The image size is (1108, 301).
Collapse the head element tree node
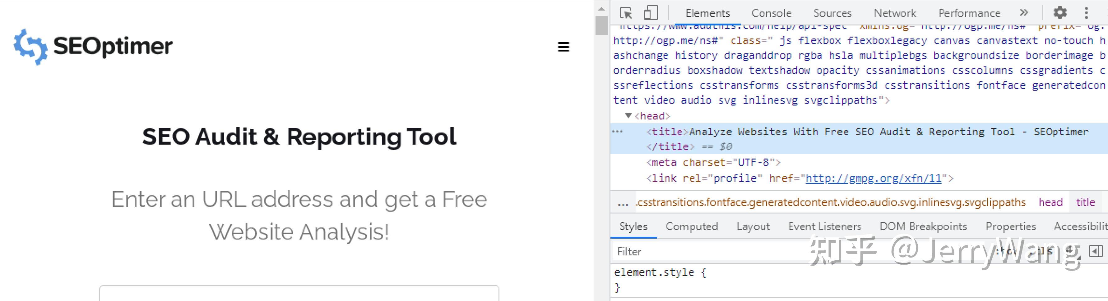[x=628, y=115]
